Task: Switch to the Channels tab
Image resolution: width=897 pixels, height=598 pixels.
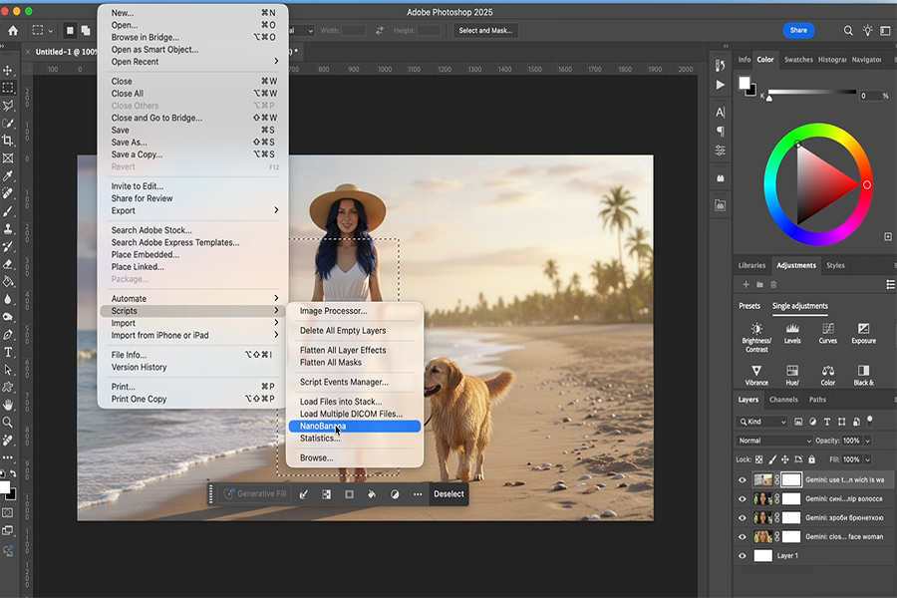Action: (x=783, y=400)
